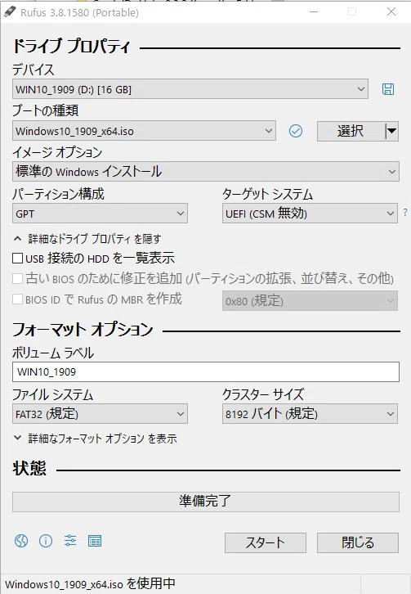Enable USB接続のHDDを一覧表示 checkbox
411x594 pixels.
click(x=17, y=259)
